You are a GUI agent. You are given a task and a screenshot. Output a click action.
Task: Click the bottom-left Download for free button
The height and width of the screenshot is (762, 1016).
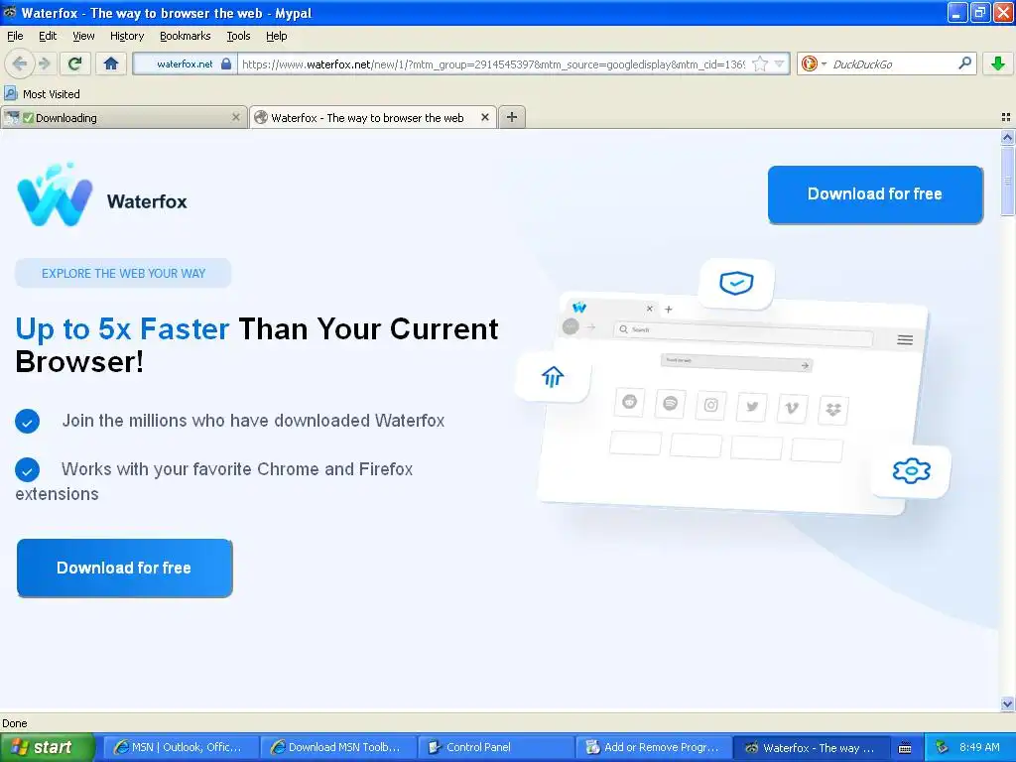pos(124,568)
